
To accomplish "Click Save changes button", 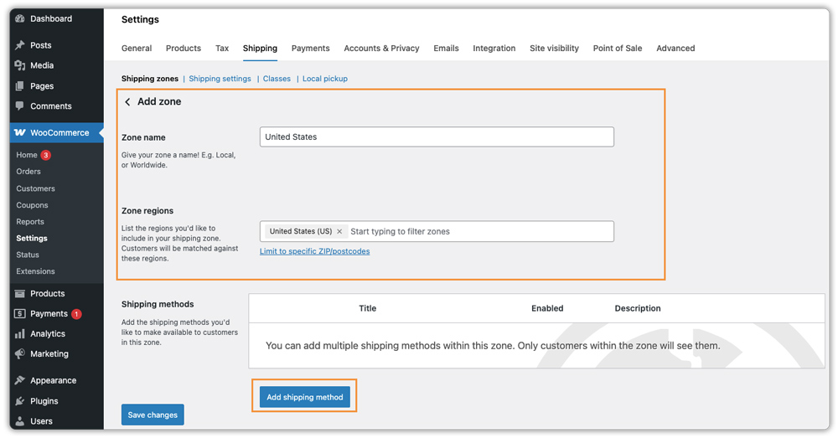I will click(x=153, y=415).
